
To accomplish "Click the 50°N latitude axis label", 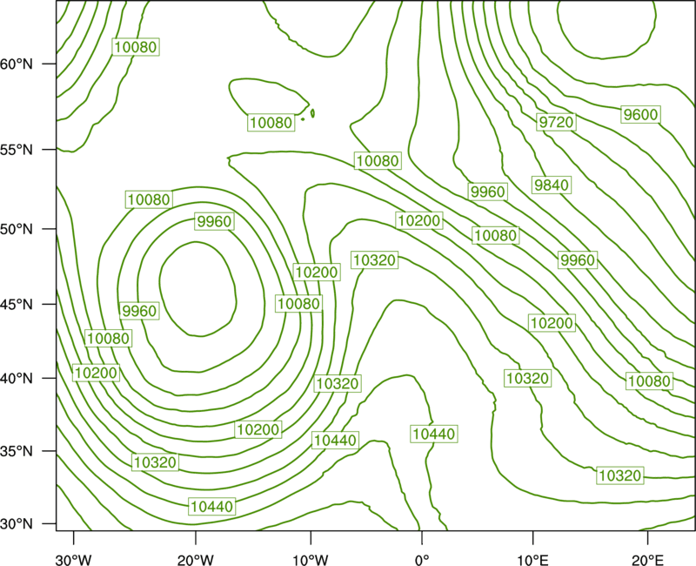I will (17, 229).
